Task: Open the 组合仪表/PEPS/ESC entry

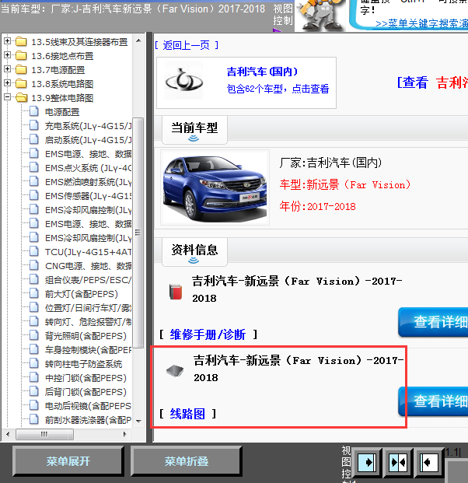Action: coord(88,280)
